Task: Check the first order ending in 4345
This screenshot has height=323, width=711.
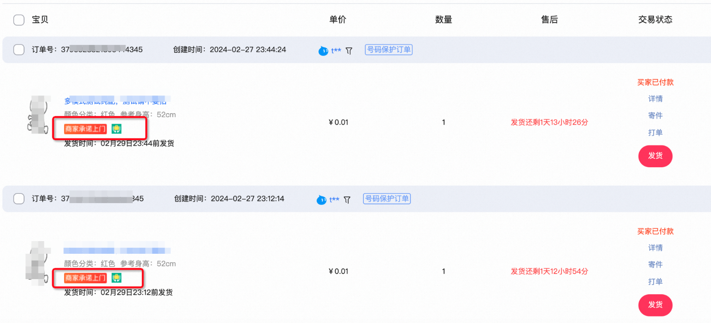Action: (x=19, y=50)
